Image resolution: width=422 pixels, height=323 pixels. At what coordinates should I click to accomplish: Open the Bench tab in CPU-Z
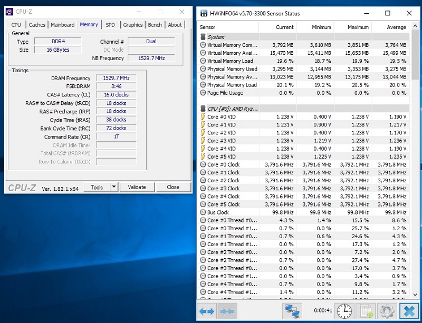(x=155, y=25)
